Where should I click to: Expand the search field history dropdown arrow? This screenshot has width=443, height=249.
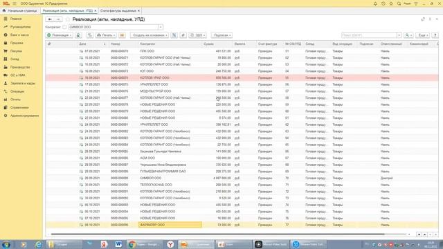pos(399,35)
